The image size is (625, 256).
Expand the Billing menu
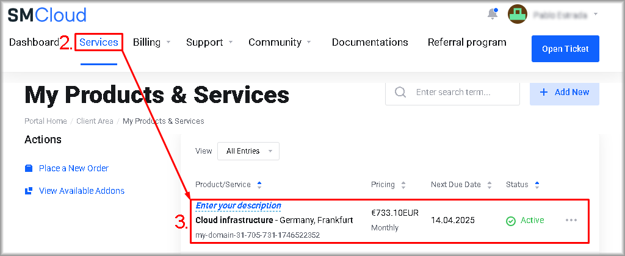click(x=152, y=43)
